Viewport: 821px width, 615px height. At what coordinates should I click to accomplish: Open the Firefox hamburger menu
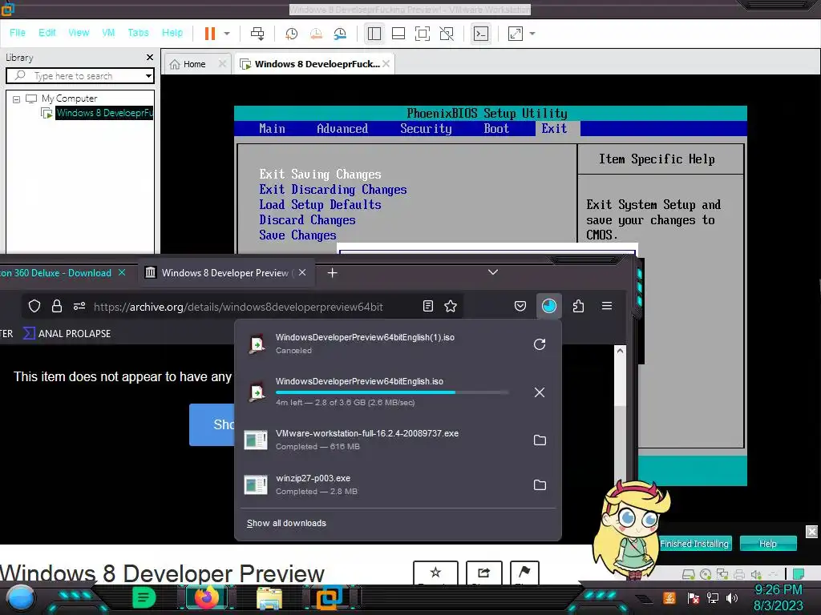pos(607,306)
